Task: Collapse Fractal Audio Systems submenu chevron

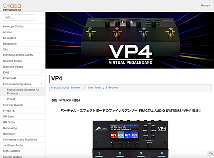Action: click(42, 83)
